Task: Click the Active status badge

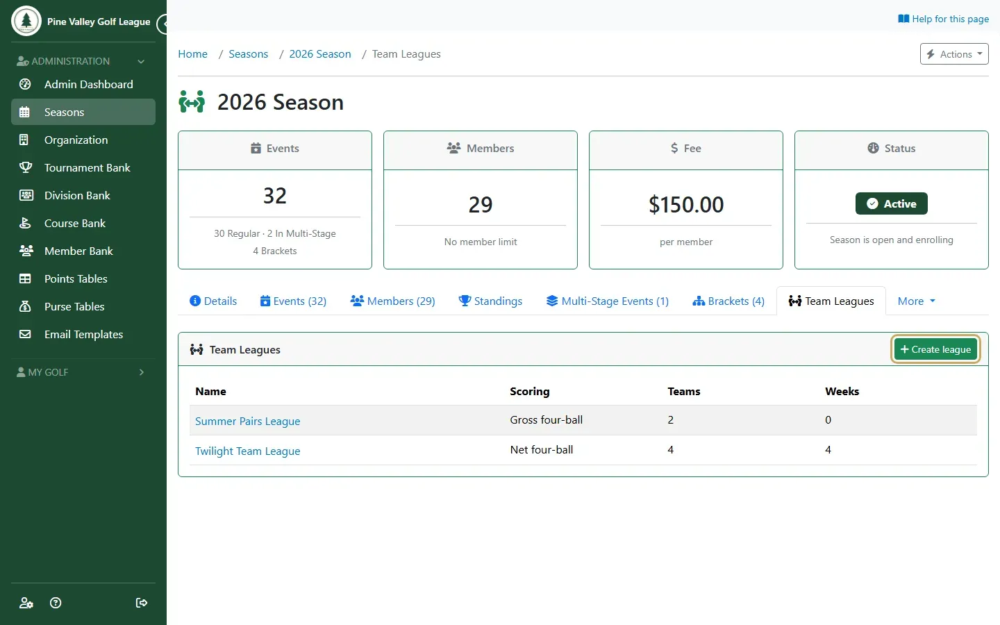Action: click(x=892, y=203)
